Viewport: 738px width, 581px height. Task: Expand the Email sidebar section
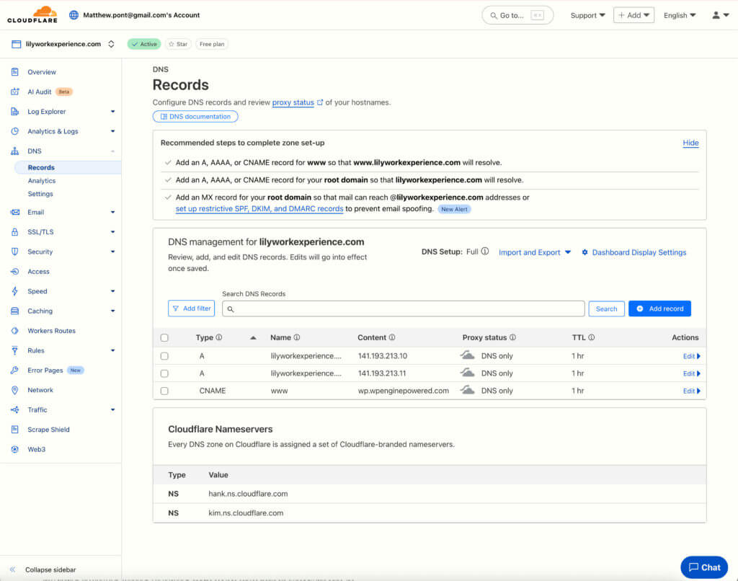coord(112,213)
